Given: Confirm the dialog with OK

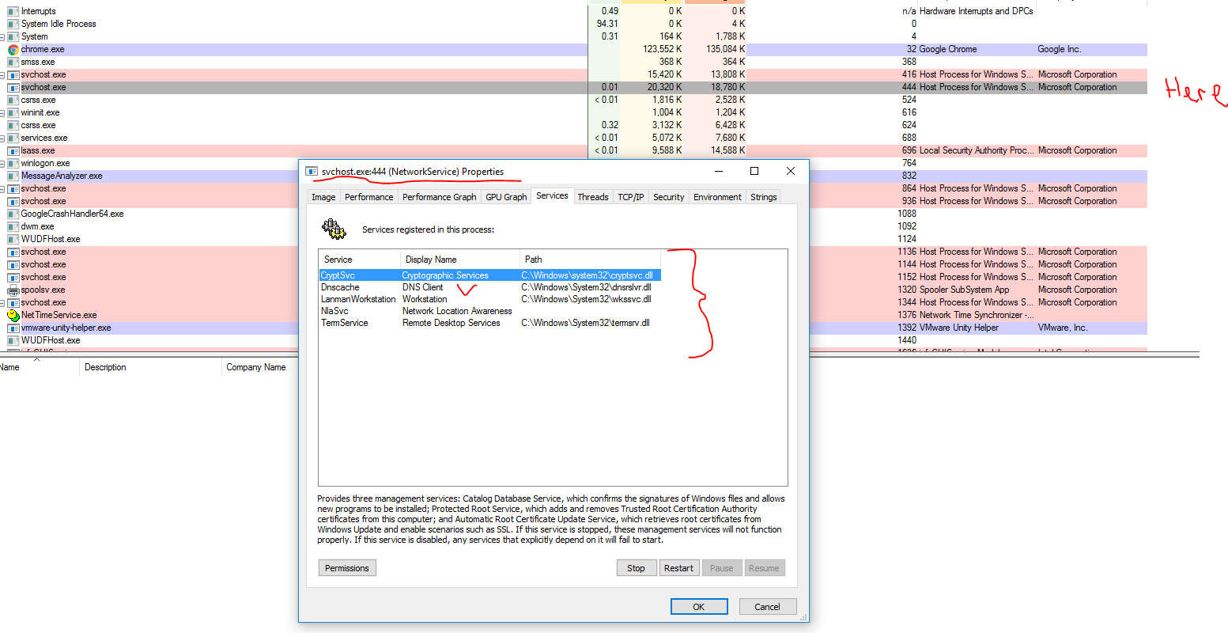Looking at the screenshot, I should tap(698, 607).
